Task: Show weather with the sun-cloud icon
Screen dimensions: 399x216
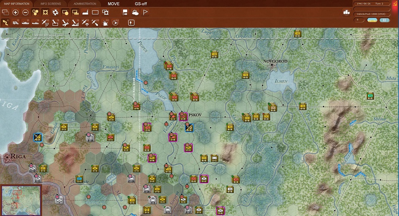Action: tap(135, 12)
